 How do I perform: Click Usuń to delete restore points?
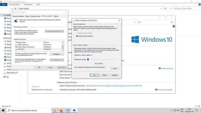[115, 68]
